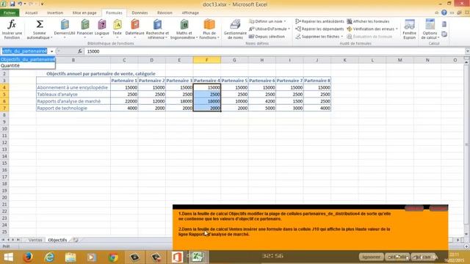Switch to the Données tab
Viewport: 470px width, 264px height.
(140, 13)
